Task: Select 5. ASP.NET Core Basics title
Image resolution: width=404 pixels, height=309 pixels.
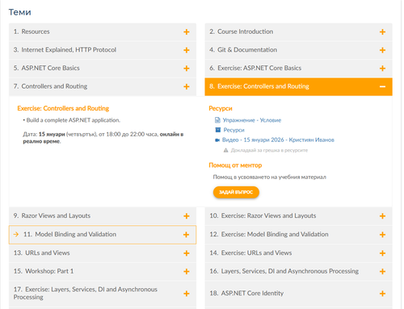Action: [47, 68]
